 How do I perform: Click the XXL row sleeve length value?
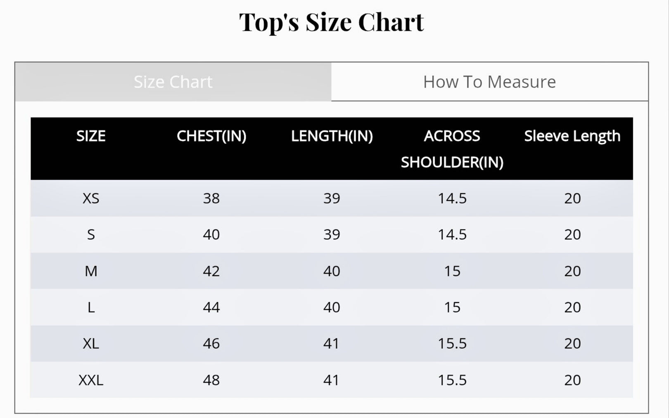572,380
